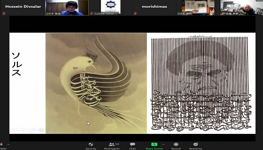Expand the Video options caret

tap(8, 144)
